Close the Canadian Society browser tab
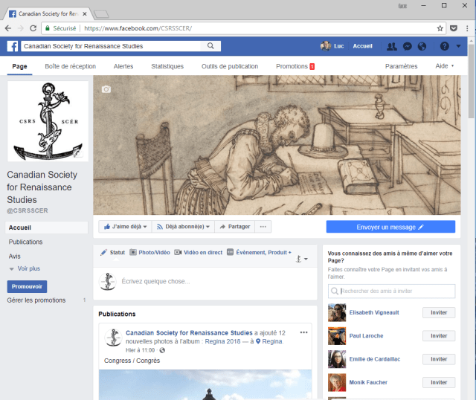 [x=85, y=14]
